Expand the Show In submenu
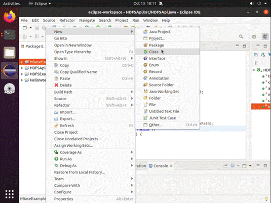Image resolution: width=271 pixels, height=203 pixels. point(91,58)
